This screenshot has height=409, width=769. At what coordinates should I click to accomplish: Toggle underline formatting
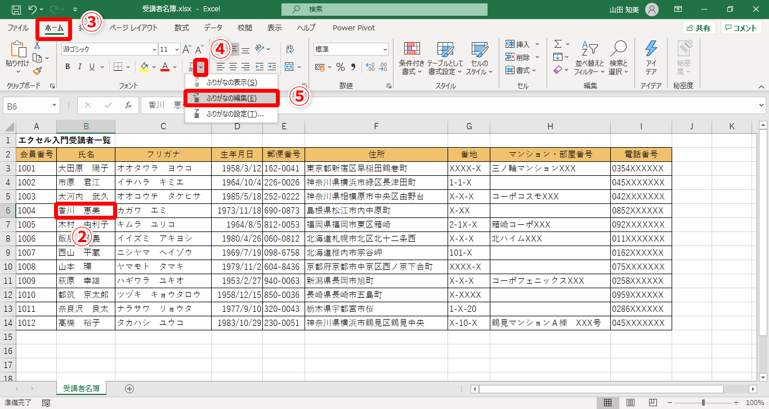tap(92, 67)
